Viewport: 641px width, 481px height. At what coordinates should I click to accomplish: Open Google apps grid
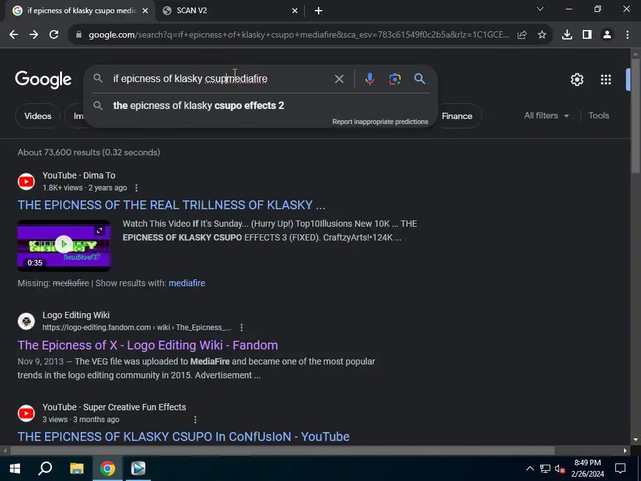pyautogui.click(x=606, y=80)
